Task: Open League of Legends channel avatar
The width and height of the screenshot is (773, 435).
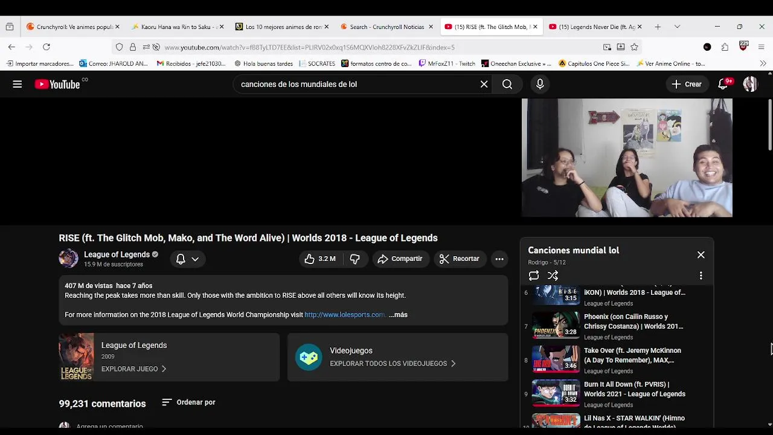Action: coord(68,259)
